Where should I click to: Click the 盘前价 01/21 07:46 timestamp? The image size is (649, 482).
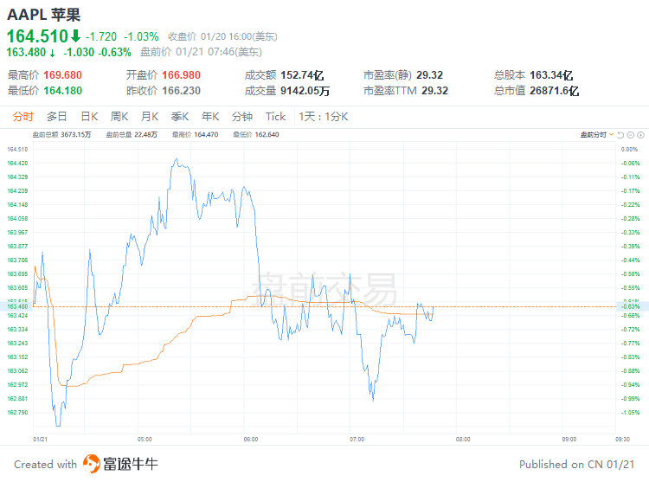point(201,52)
